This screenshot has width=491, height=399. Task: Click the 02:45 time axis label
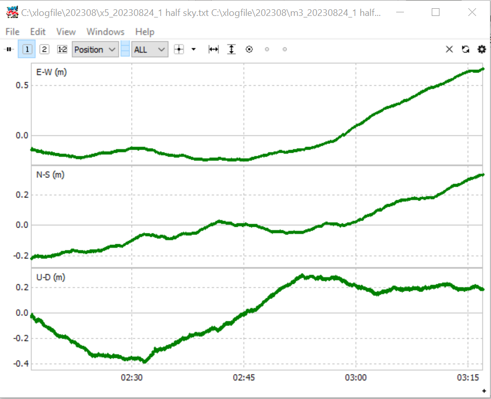tap(244, 378)
